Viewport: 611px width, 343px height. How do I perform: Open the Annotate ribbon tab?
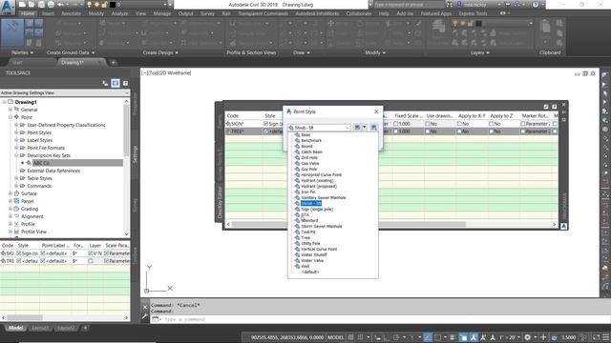pyautogui.click(x=71, y=13)
